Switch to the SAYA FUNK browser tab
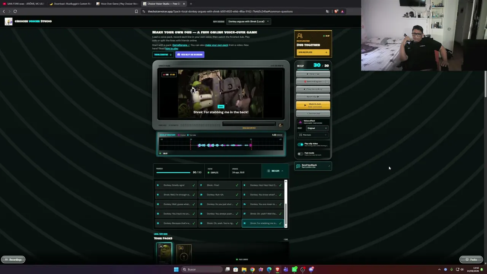Viewport: 487px width, 274px height. 24,4
